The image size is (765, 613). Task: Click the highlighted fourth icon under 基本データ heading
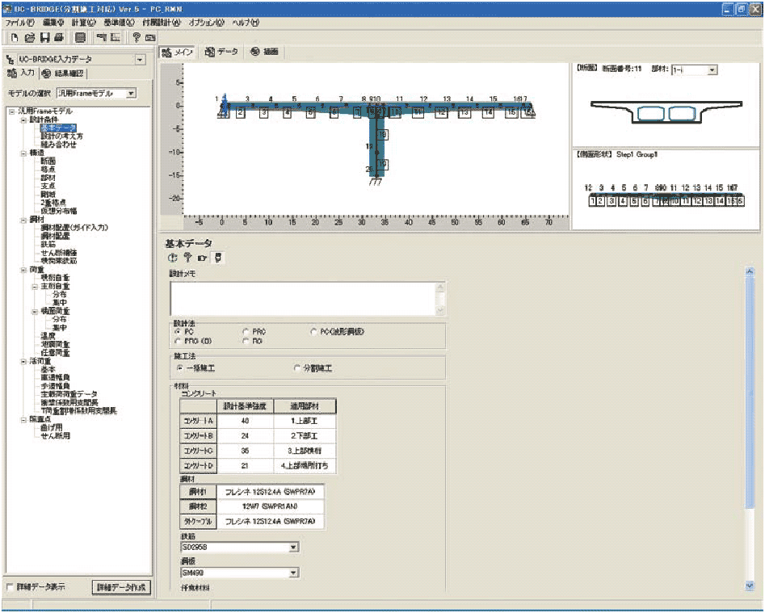coord(218,258)
